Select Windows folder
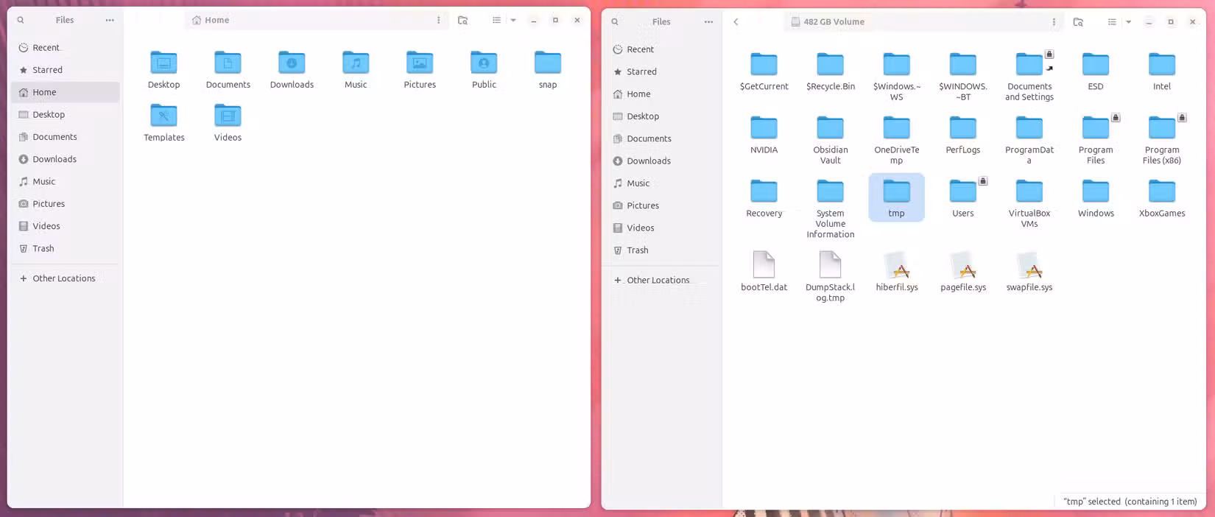 [1096, 198]
